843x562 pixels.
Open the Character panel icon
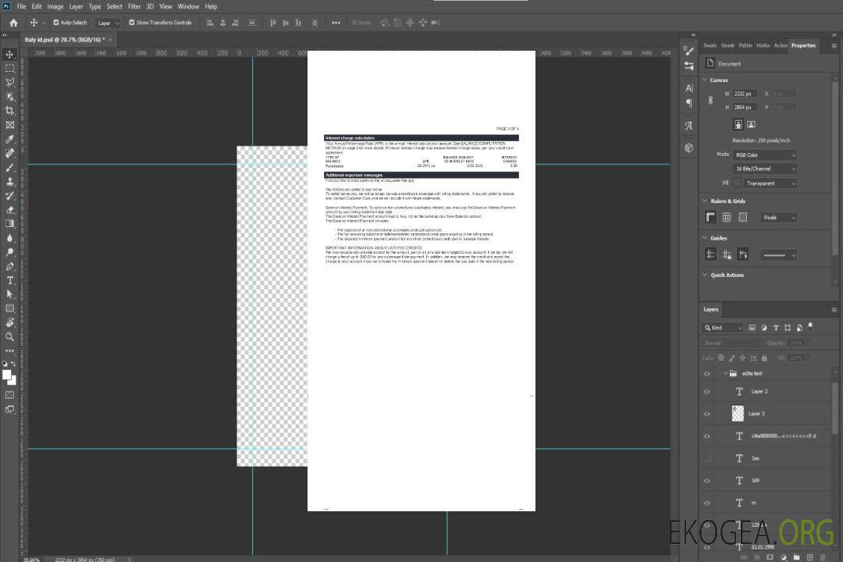tap(688, 88)
